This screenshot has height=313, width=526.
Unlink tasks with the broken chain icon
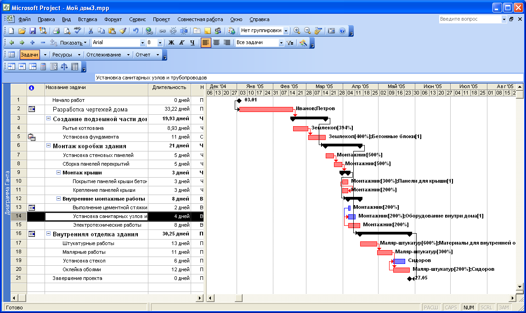[x=173, y=31]
